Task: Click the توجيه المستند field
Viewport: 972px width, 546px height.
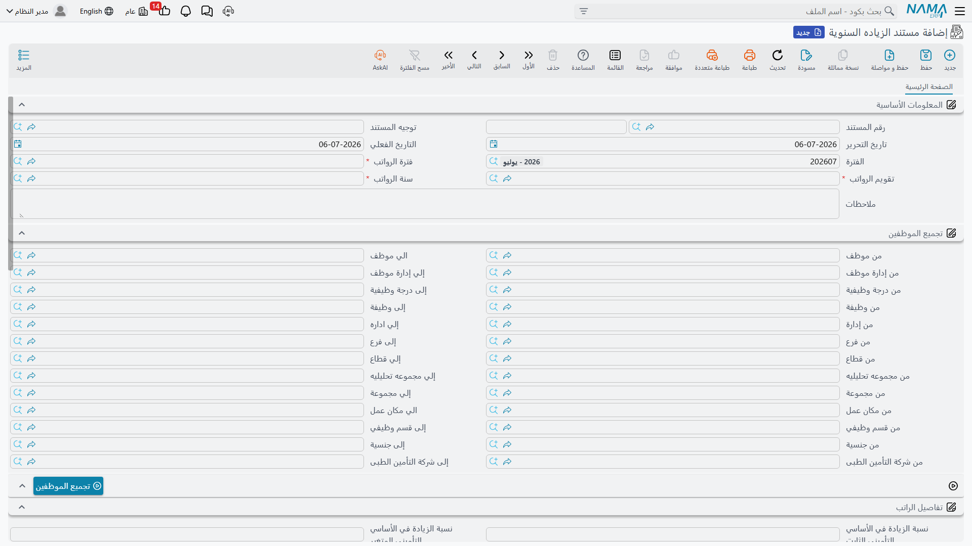Action: coord(187,127)
